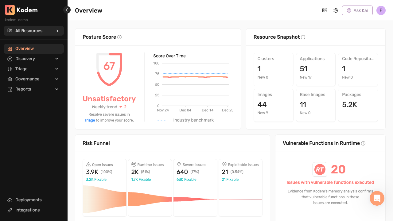Collapse the sidebar with the arrow button
393x221 pixels.
click(x=67, y=10)
